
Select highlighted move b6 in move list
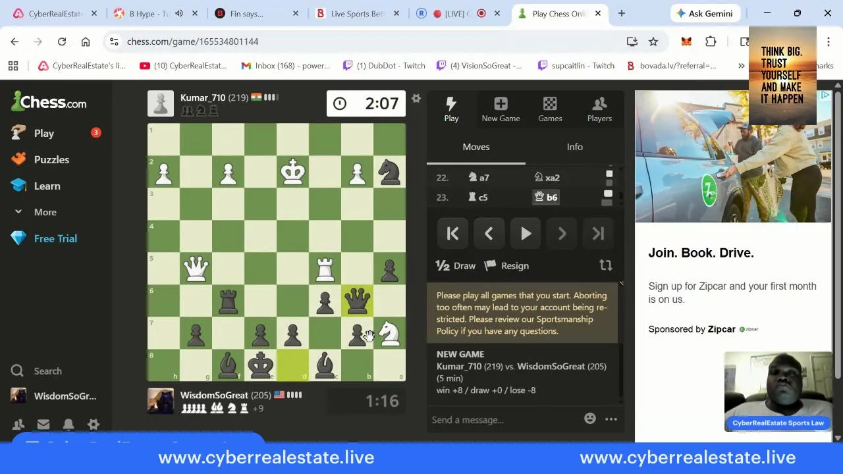click(x=546, y=197)
